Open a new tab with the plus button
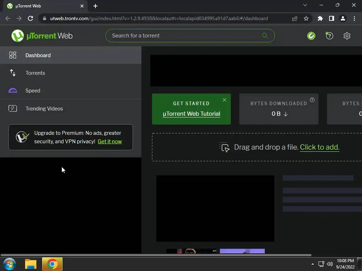The height and width of the screenshot is (271, 362). [x=95, y=6]
